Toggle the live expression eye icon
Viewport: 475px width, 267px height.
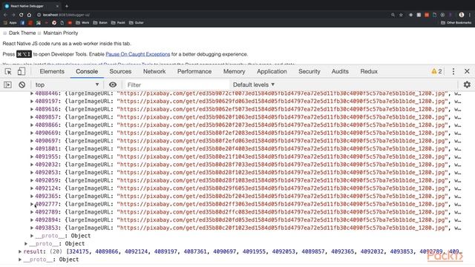[113, 85]
